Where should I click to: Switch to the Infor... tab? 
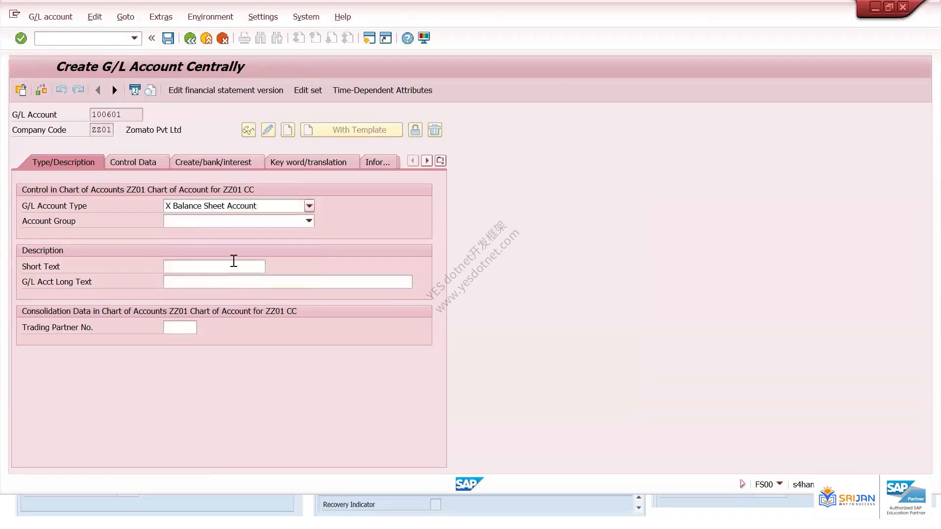[377, 162]
